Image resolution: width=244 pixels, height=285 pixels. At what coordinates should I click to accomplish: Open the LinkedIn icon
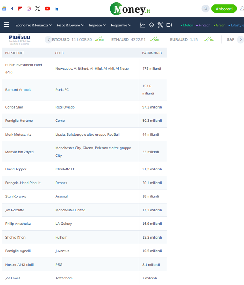[56, 9]
